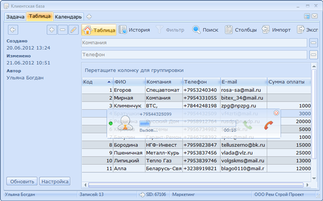323x201 pixels.
Task: Close the call popup
Action: pos(276,113)
